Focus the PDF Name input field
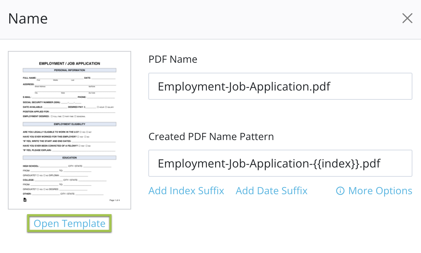The height and width of the screenshot is (253, 421). click(x=280, y=87)
